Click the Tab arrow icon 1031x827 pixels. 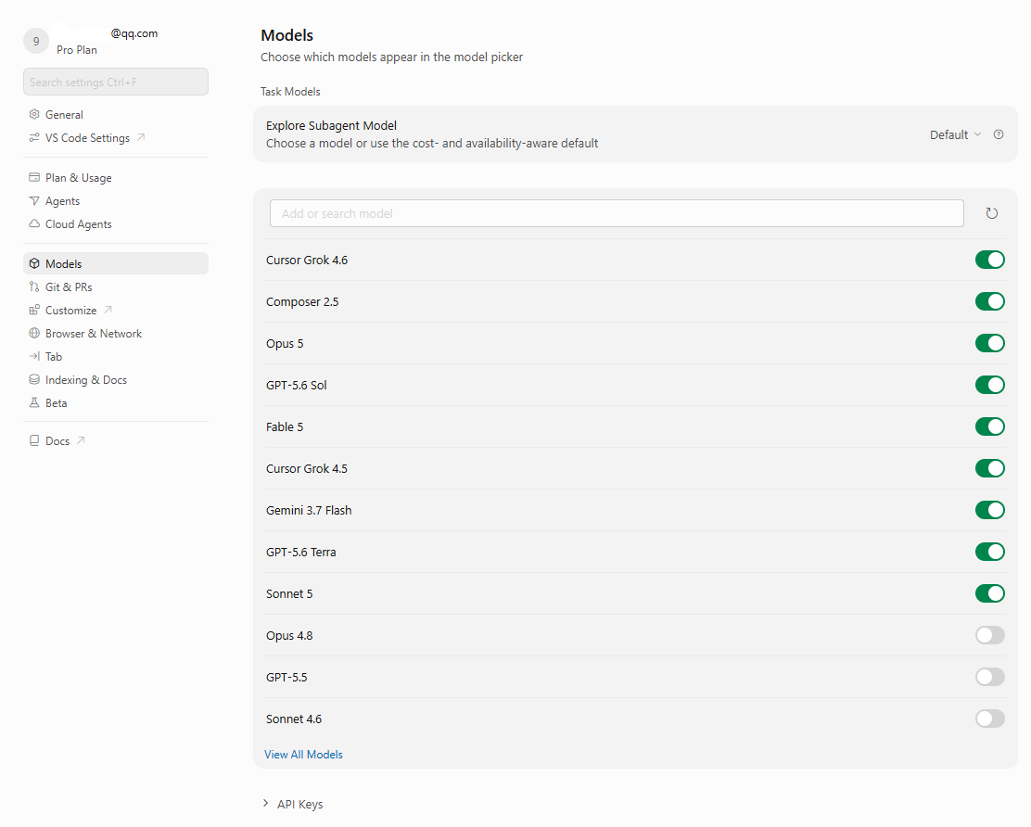(x=34, y=356)
